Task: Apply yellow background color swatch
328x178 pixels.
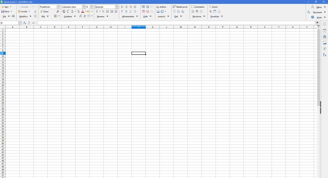Action: point(89,12)
